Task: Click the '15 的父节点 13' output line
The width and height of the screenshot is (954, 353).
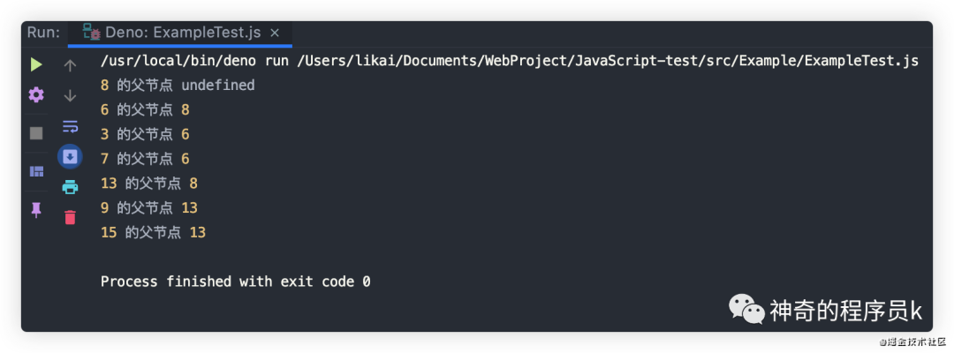Action: (154, 232)
